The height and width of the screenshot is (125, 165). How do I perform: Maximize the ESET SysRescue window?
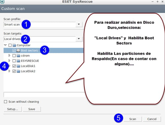157,2
